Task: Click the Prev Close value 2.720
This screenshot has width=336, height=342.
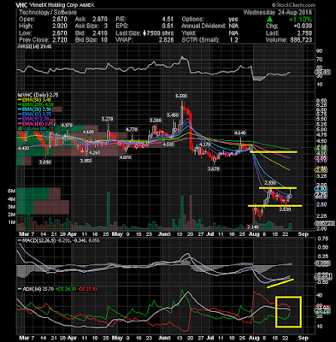Action: (x=60, y=40)
